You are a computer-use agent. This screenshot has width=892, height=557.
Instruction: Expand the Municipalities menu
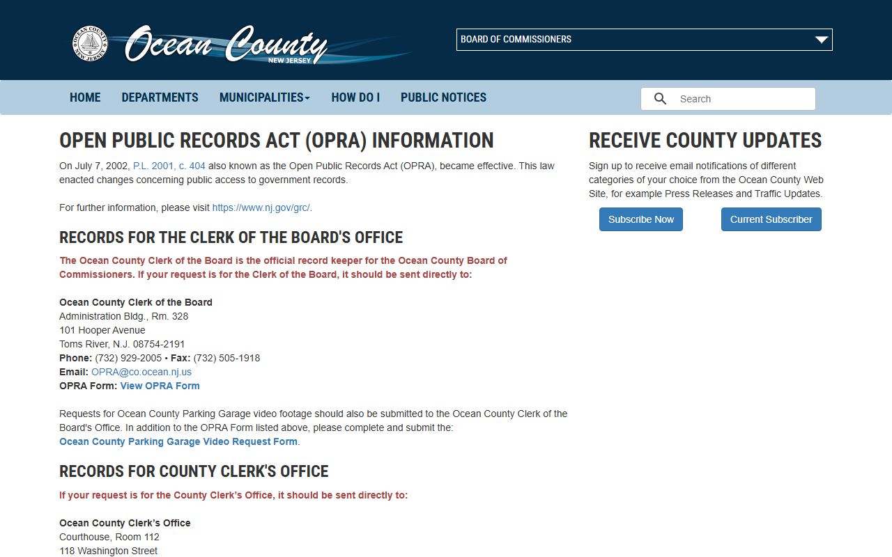point(264,97)
